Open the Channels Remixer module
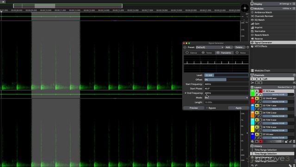Image resolution: width=296 pixels, height=167 pixels. pos(264,16)
